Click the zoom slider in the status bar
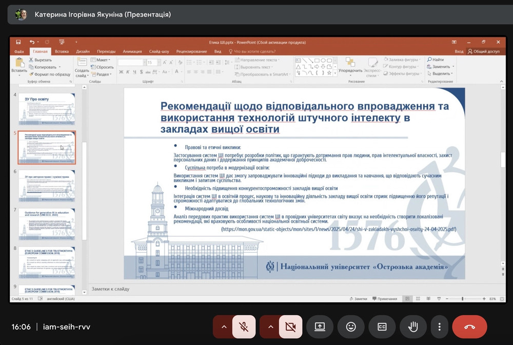The image size is (513, 345). (x=463, y=298)
